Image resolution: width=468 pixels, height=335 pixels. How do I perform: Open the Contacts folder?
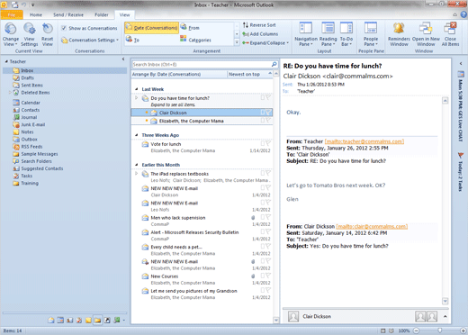(26, 110)
